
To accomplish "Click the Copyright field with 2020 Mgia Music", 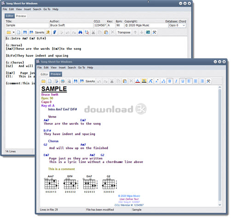I will [146, 25].
